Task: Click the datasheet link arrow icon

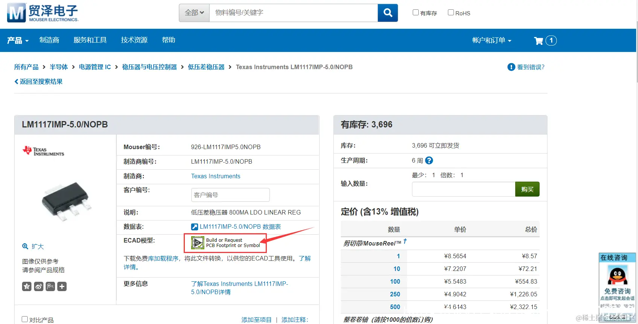Action: 195,227
